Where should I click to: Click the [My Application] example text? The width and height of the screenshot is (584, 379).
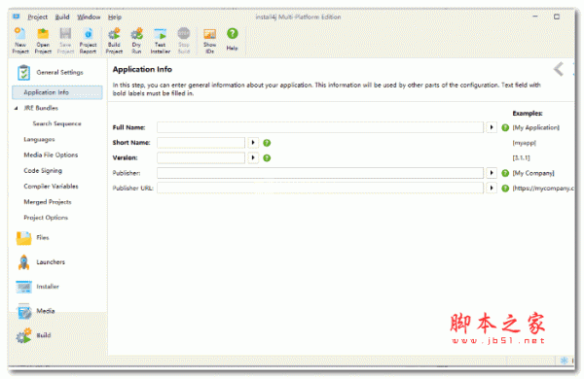click(536, 127)
